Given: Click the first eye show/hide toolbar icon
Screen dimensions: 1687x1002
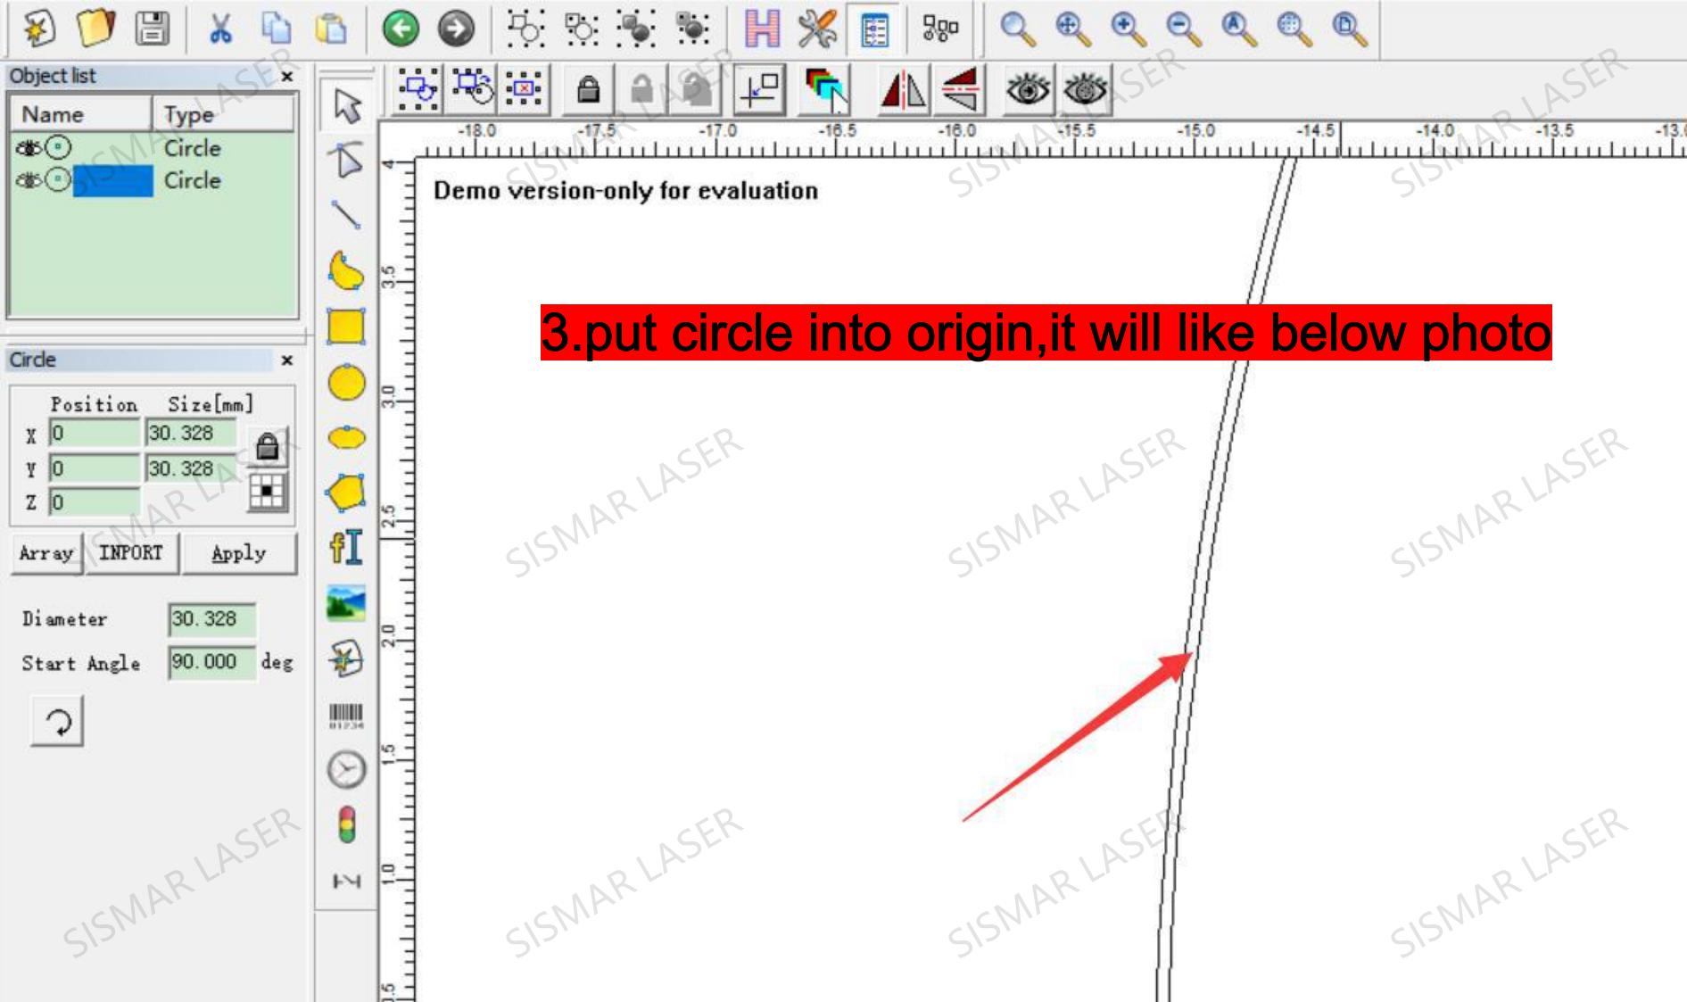Looking at the screenshot, I should point(1028,89).
